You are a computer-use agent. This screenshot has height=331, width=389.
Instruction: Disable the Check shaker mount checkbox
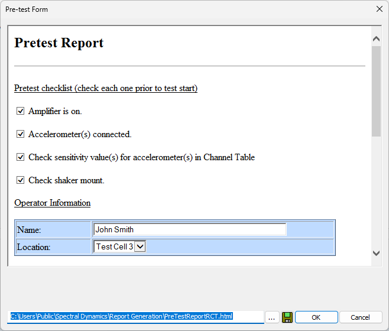[21, 180]
